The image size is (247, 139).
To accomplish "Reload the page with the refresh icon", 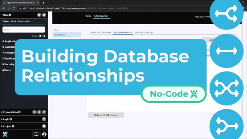I will 14,8.
